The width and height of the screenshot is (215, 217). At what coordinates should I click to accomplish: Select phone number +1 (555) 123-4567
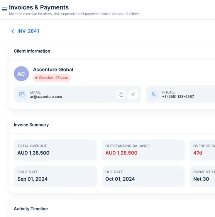pos(178,97)
